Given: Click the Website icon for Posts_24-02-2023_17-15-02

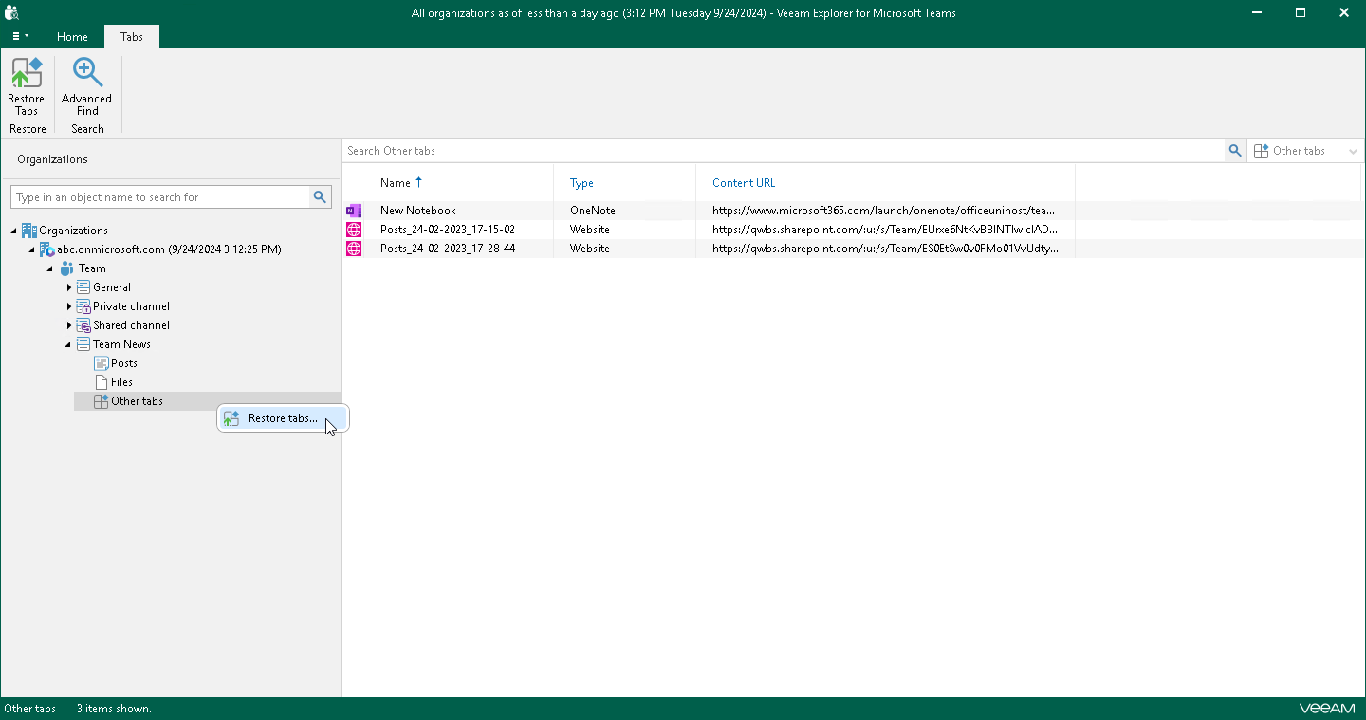Looking at the screenshot, I should [354, 229].
